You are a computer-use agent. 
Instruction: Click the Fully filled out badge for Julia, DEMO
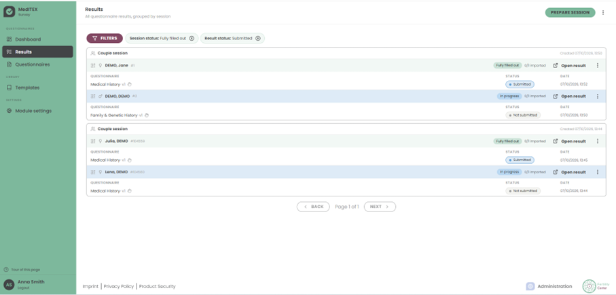tap(507, 141)
